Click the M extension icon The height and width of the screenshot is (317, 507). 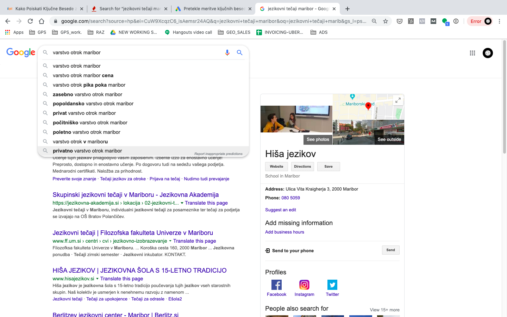[x=433, y=21]
